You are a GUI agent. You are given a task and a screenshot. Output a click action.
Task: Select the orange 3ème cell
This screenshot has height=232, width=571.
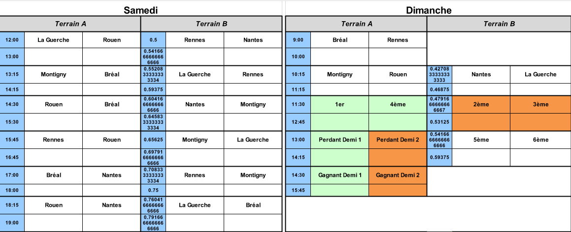540,105
